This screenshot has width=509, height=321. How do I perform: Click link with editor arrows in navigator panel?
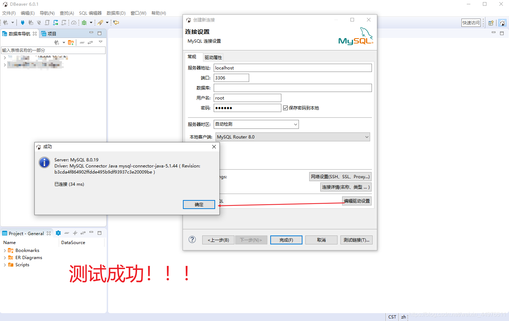click(x=90, y=43)
